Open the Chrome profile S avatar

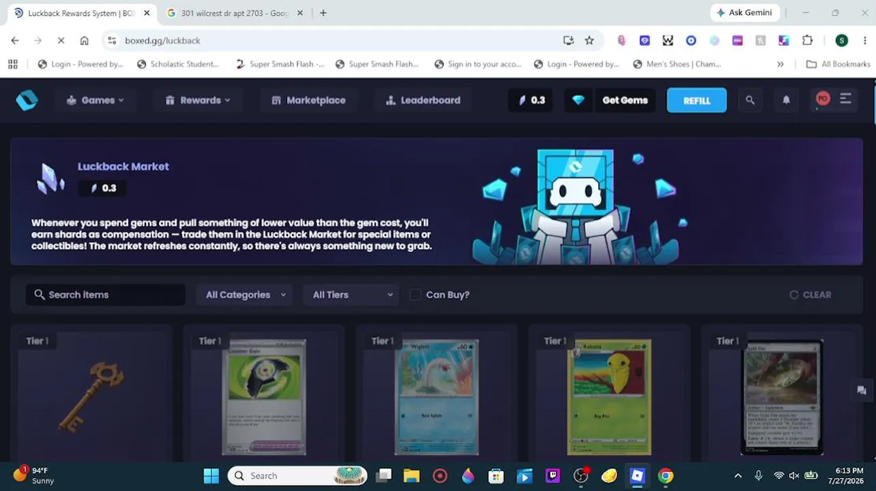click(842, 41)
